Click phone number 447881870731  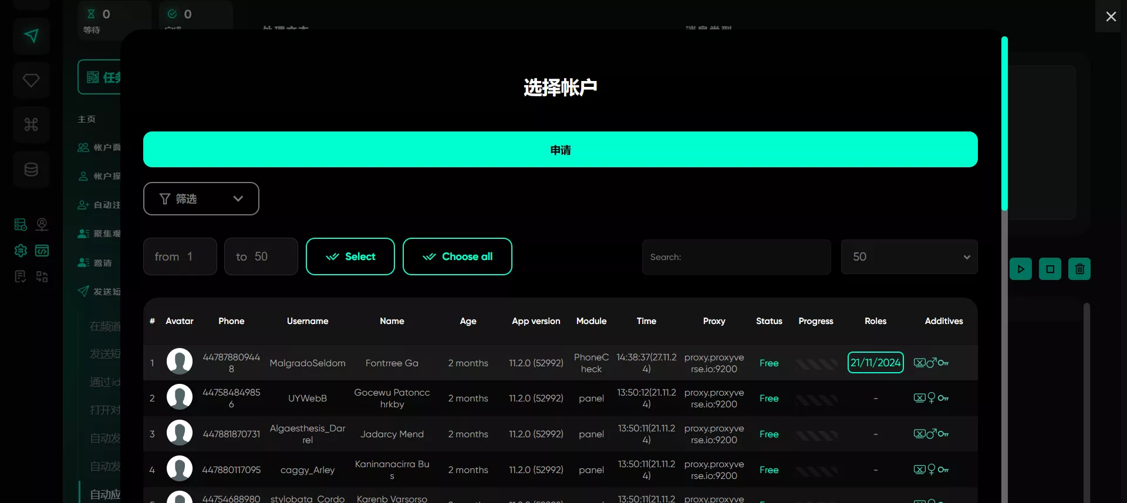pyautogui.click(x=231, y=434)
